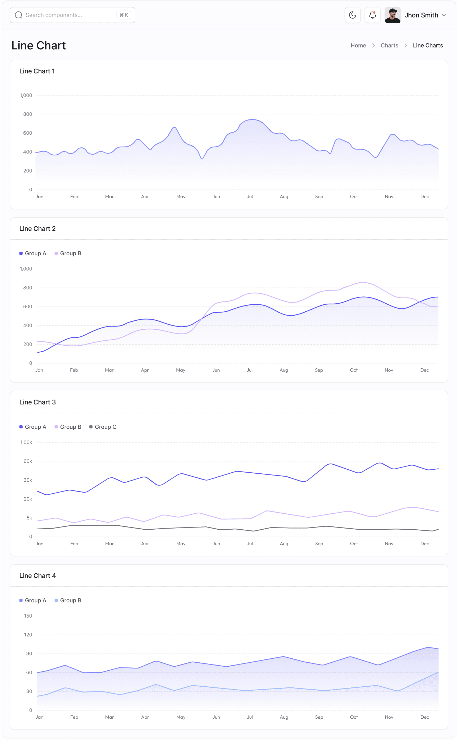Click the "120" axis value in Line Chart 4
Viewport: 458px width, 741px height.
click(28, 635)
